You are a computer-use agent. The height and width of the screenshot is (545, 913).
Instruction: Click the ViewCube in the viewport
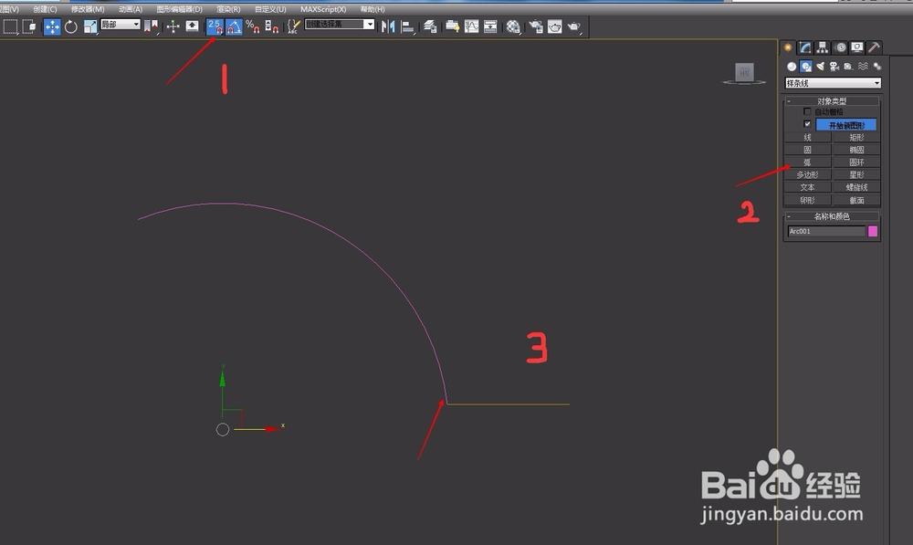(x=744, y=73)
